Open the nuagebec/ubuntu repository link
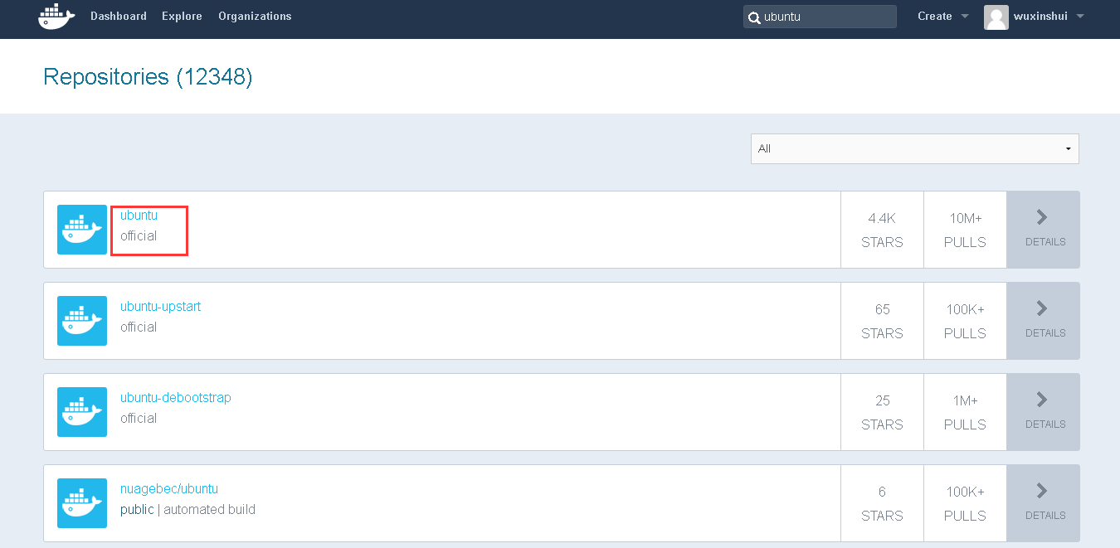This screenshot has width=1120, height=548. [x=169, y=488]
